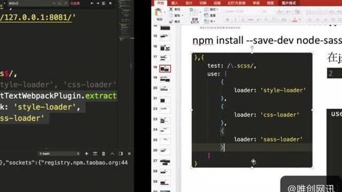This screenshot has height=192, width=342.
Task: Switch to the 动画 (Animations) ribbon tab
Action: (217, 3)
